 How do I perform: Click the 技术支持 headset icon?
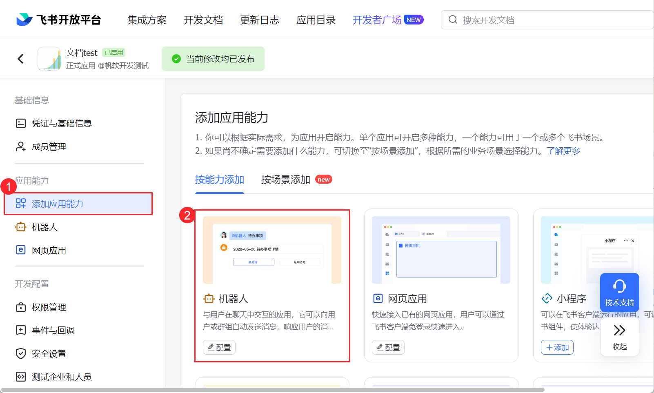[619, 286]
